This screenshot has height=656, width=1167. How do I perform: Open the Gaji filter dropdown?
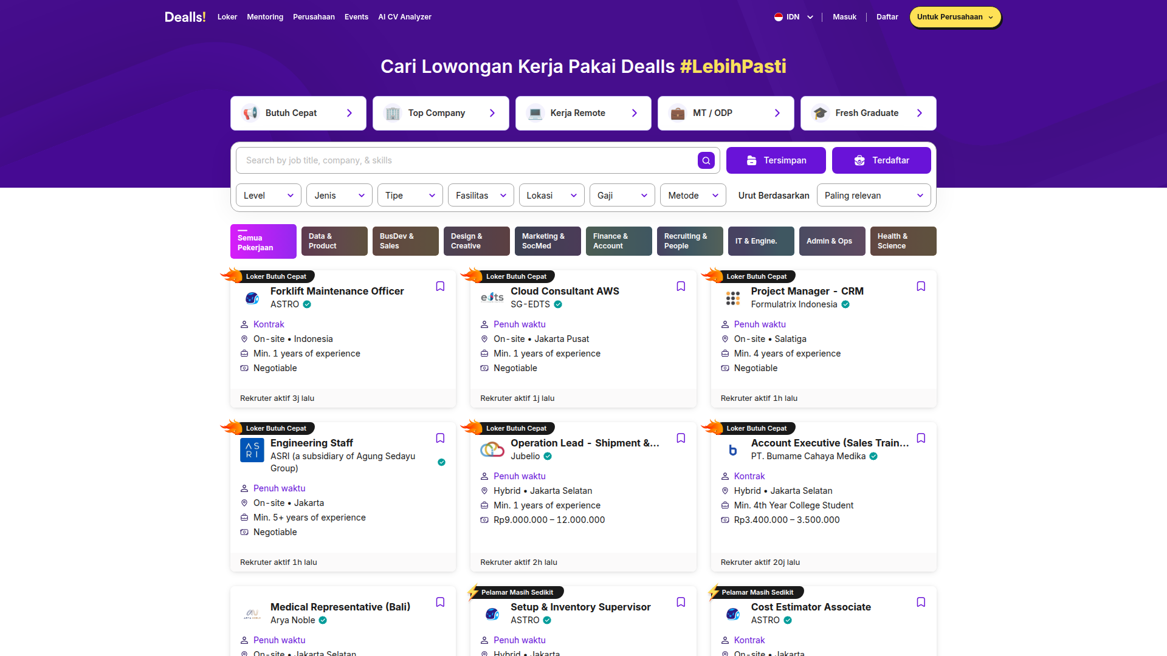(x=622, y=196)
